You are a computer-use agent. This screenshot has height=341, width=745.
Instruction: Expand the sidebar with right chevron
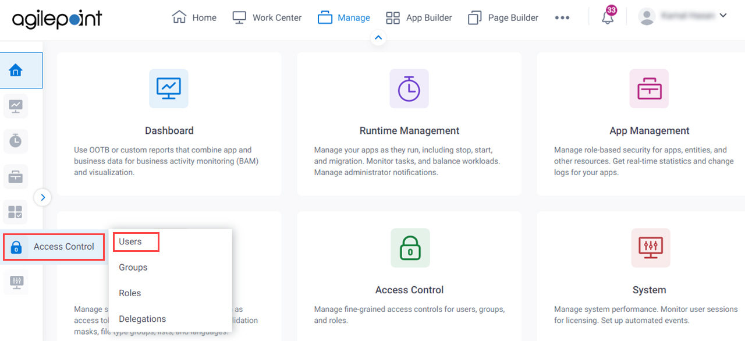42,197
